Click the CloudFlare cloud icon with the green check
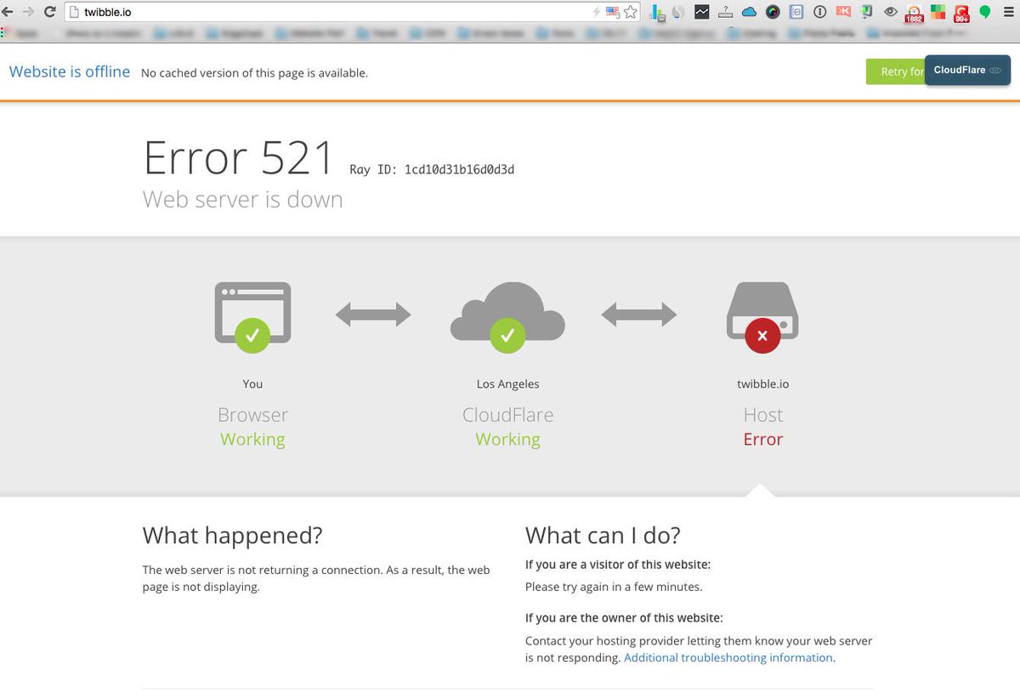1020x699 pixels. tap(507, 316)
